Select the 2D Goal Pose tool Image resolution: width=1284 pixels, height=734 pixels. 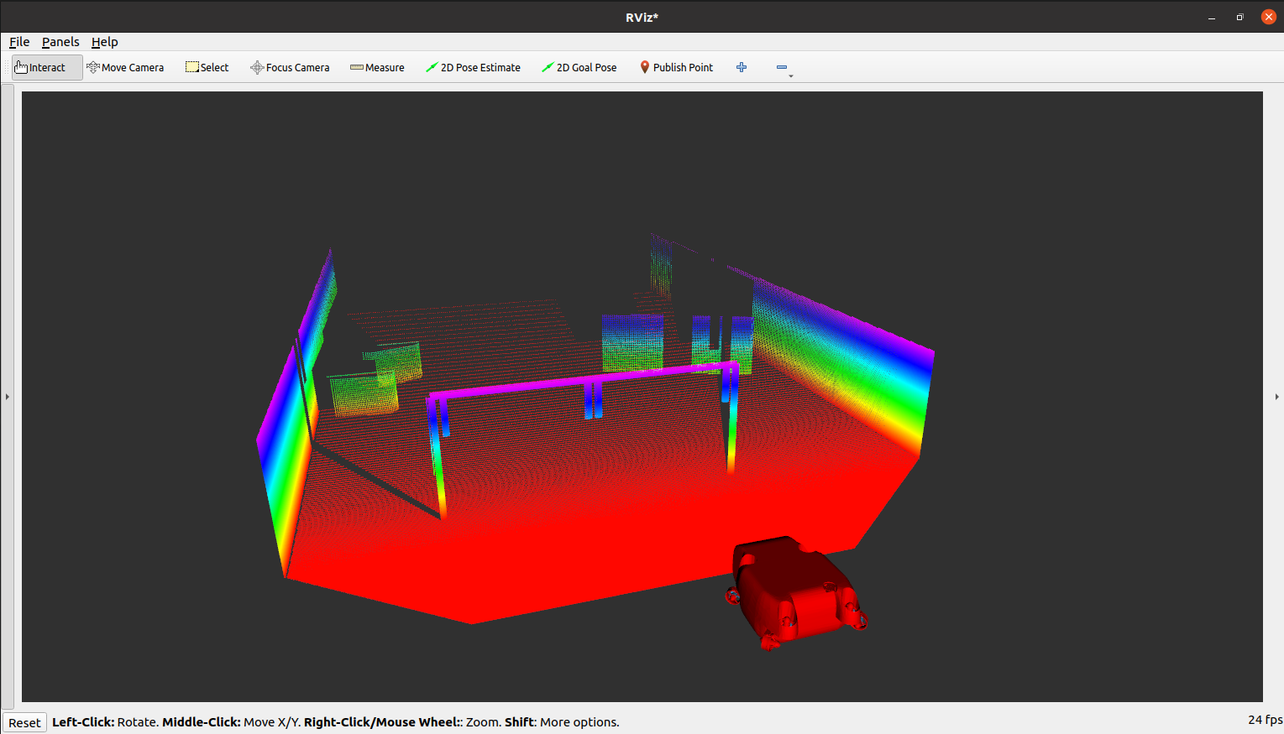coord(579,67)
